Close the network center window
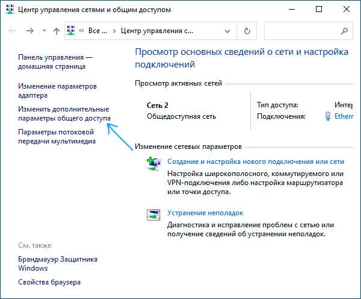The height and width of the screenshot is (299, 361). (347, 10)
